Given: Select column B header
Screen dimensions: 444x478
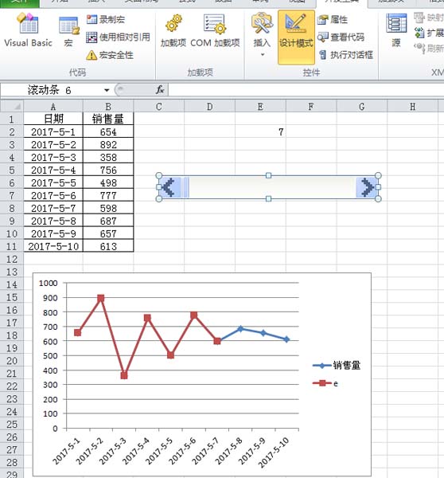Looking at the screenshot, I should pos(108,107).
